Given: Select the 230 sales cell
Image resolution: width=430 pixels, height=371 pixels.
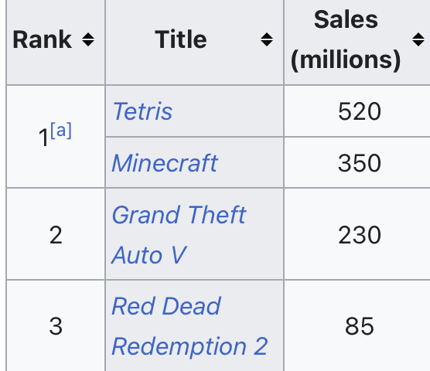Looking at the screenshot, I should [360, 235].
